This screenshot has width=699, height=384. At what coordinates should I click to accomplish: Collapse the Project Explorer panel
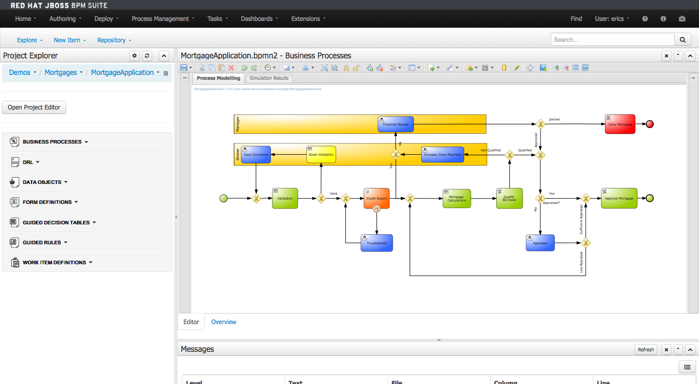tap(164, 55)
